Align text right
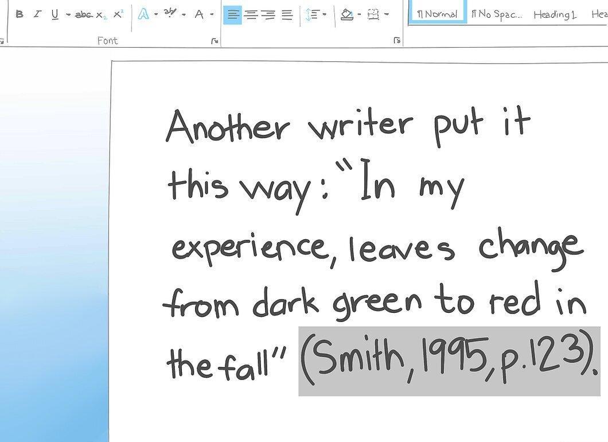Viewport: 608px width, 442px height. pyautogui.click(x=269, y=15)
